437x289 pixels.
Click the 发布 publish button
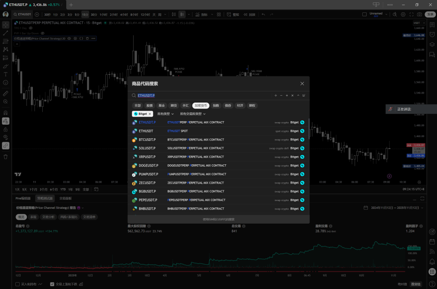coord(430,14)
